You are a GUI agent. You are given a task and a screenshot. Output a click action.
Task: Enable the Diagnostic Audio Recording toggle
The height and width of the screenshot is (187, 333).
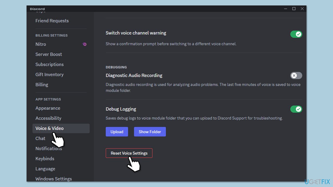[296, 76]
